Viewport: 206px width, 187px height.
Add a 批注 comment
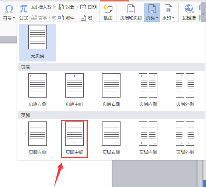pos(108,13)
